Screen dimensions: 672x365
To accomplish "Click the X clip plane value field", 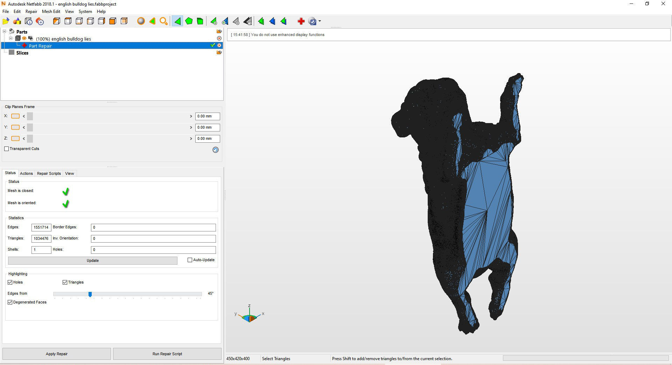I will (208, 116).
